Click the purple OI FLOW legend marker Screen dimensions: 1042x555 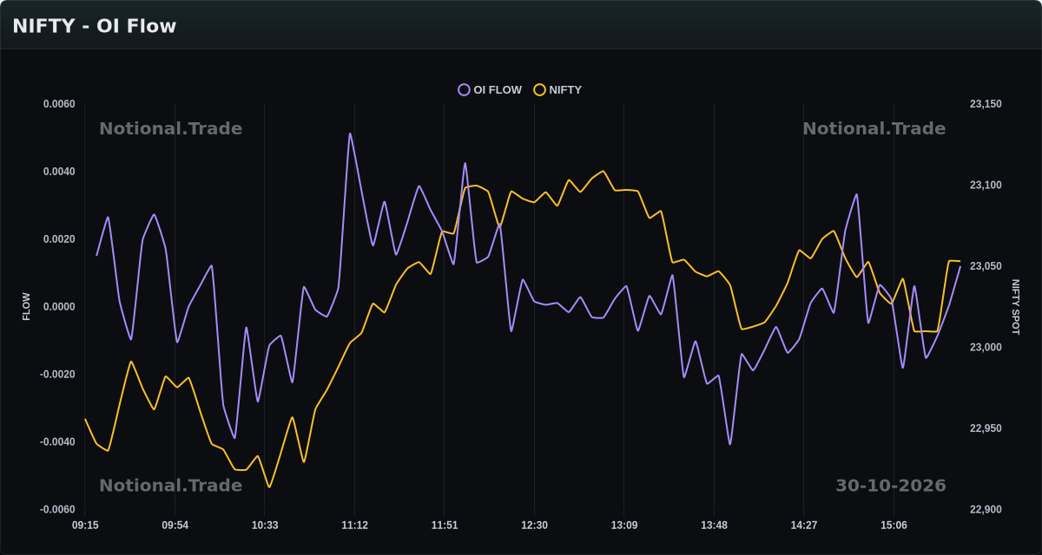click(464, 89)
